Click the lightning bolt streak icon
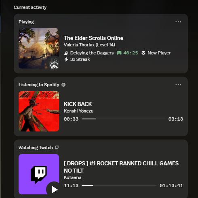This screenshot has height=198, width=198. point(66,59)
